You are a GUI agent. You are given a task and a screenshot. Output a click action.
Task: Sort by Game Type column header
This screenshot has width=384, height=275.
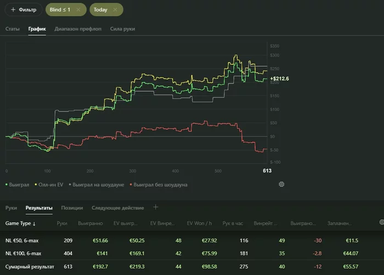pos(20,224)
